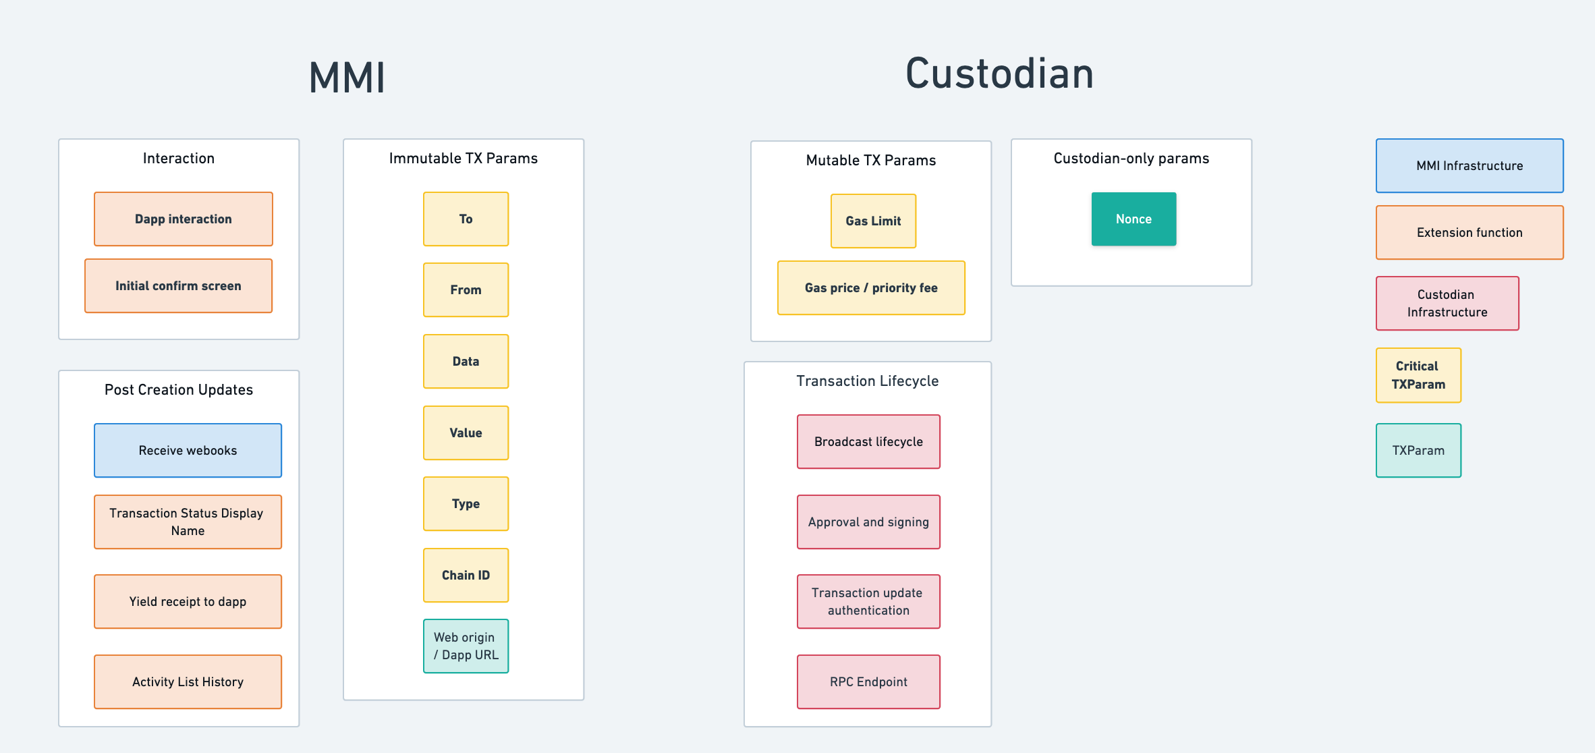
Task: Select Gas price / priority fee box
Action: pos(871,287)
